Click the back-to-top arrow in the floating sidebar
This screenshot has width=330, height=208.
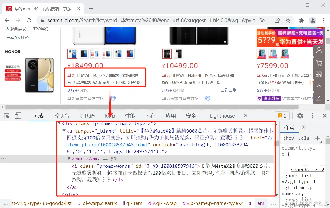(x=319, y=86)
